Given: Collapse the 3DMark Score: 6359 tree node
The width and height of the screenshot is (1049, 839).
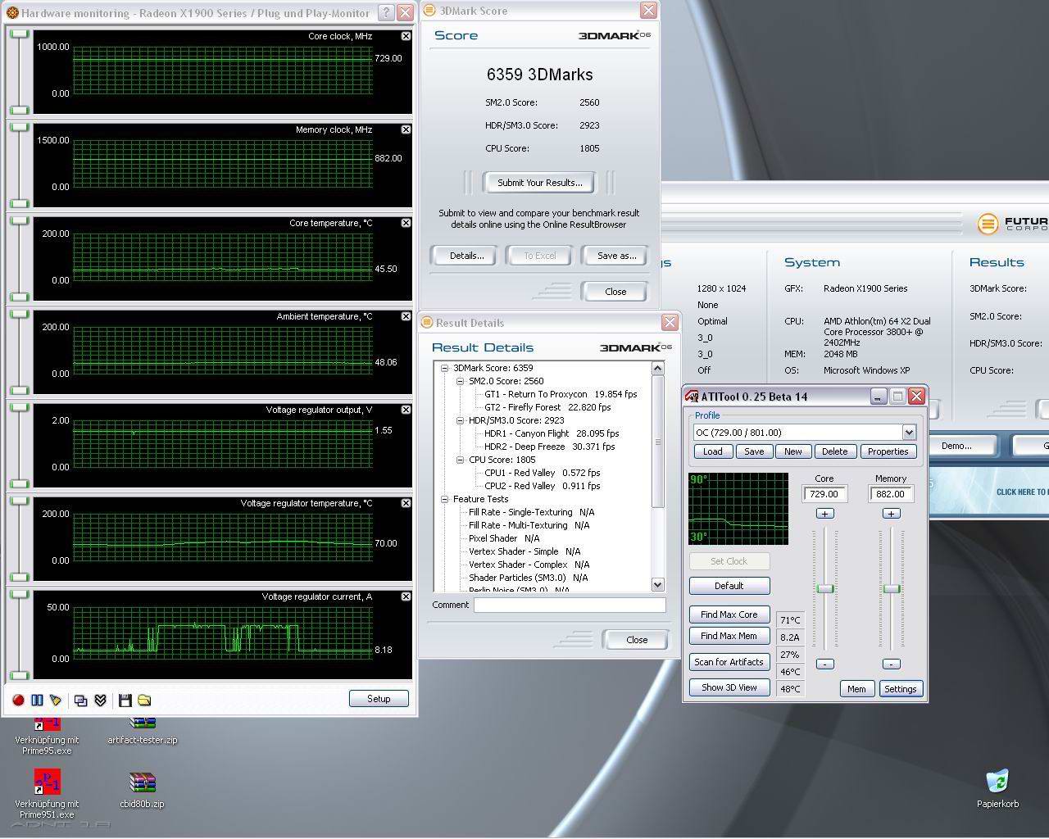Looking at the screenshot, I should [445, 368].
